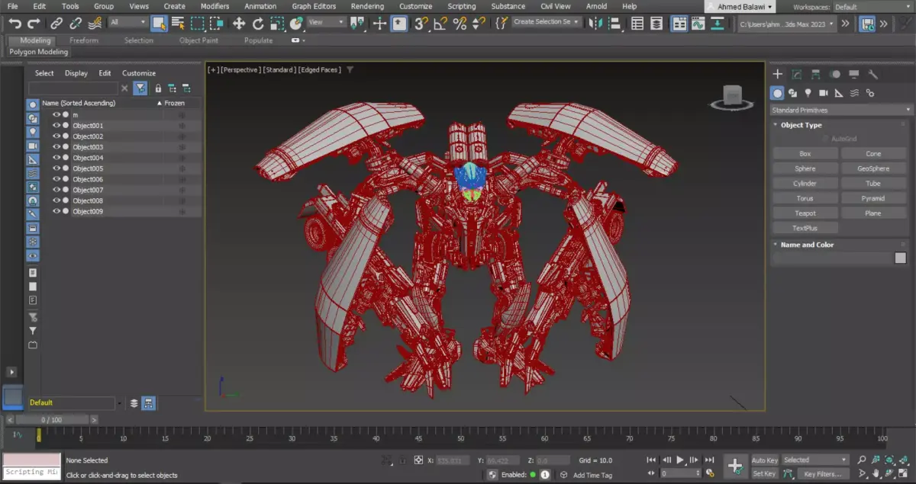
Task: Open the Modifiers menu
Action: tap(214, 6)
